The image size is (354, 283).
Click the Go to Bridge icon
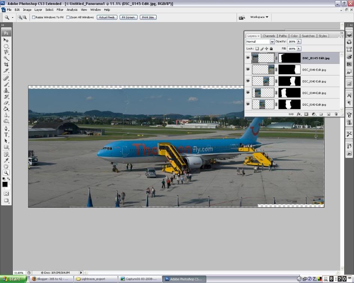coord(242,18)
